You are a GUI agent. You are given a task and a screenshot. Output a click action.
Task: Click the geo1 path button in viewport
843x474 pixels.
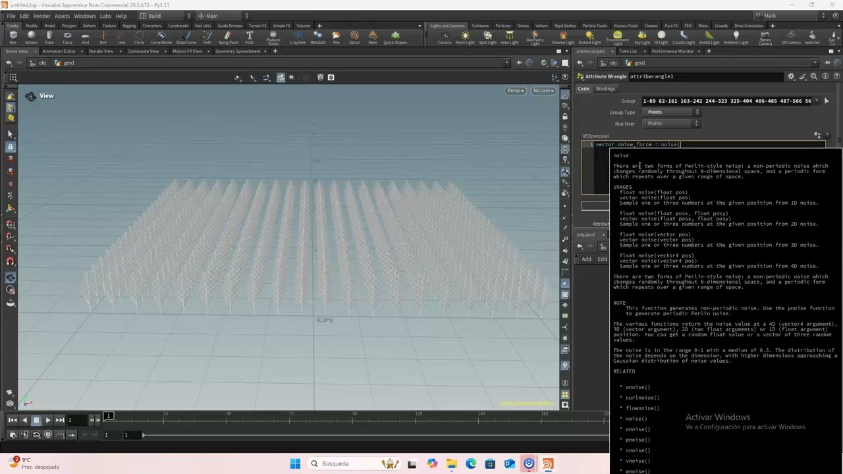(65, 63)
